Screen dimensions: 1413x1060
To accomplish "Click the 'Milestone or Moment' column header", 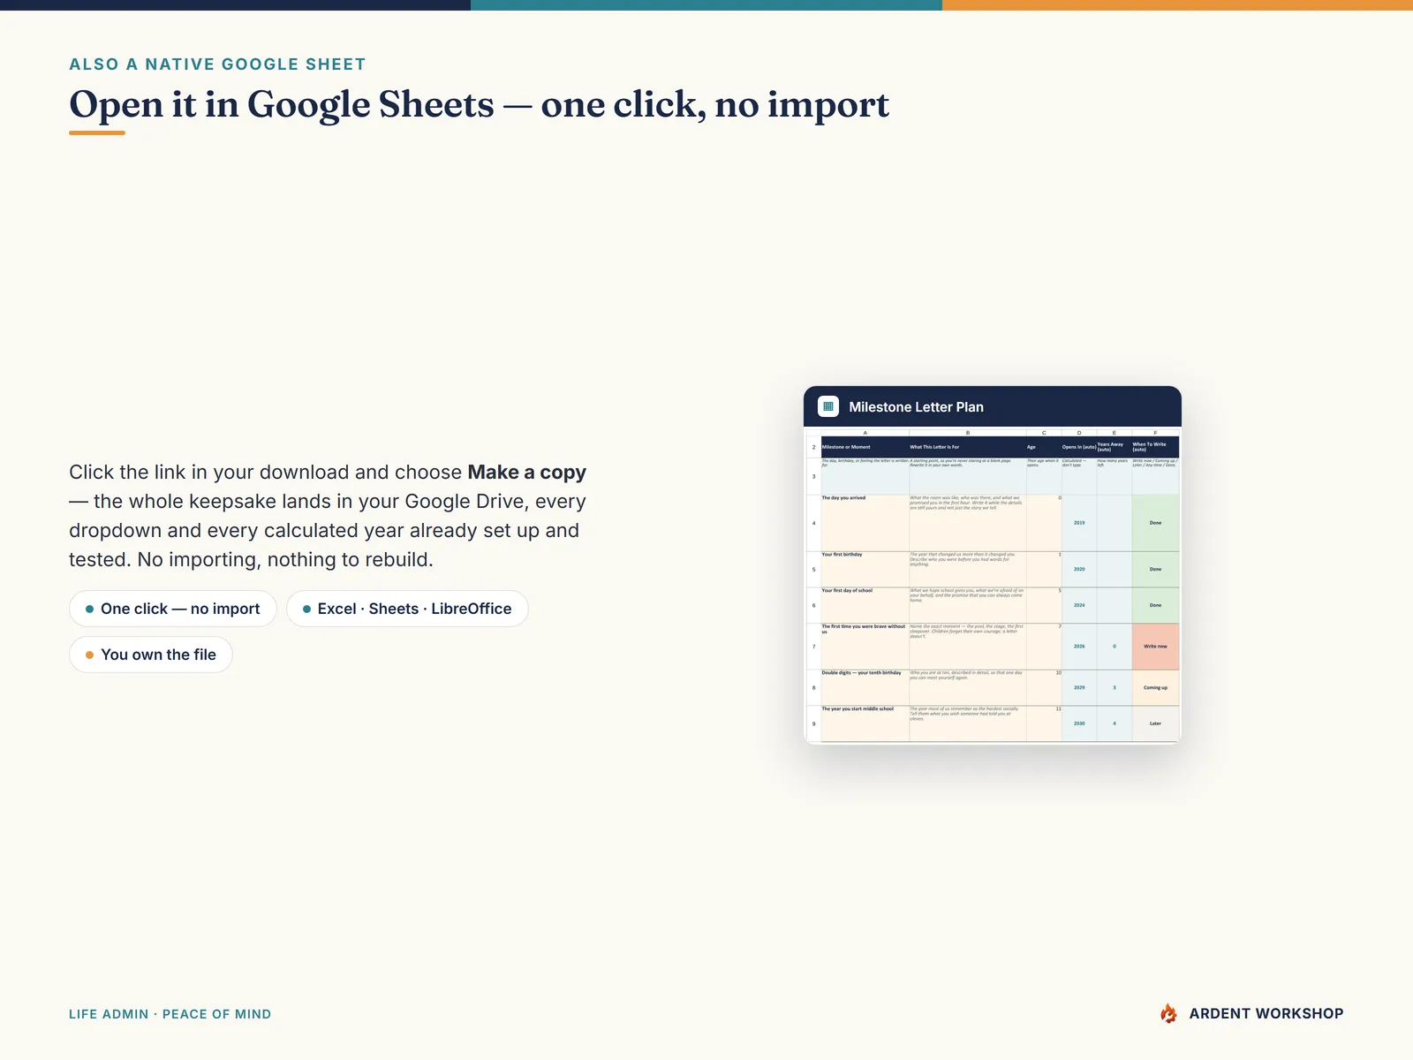I will pos(865,447).
